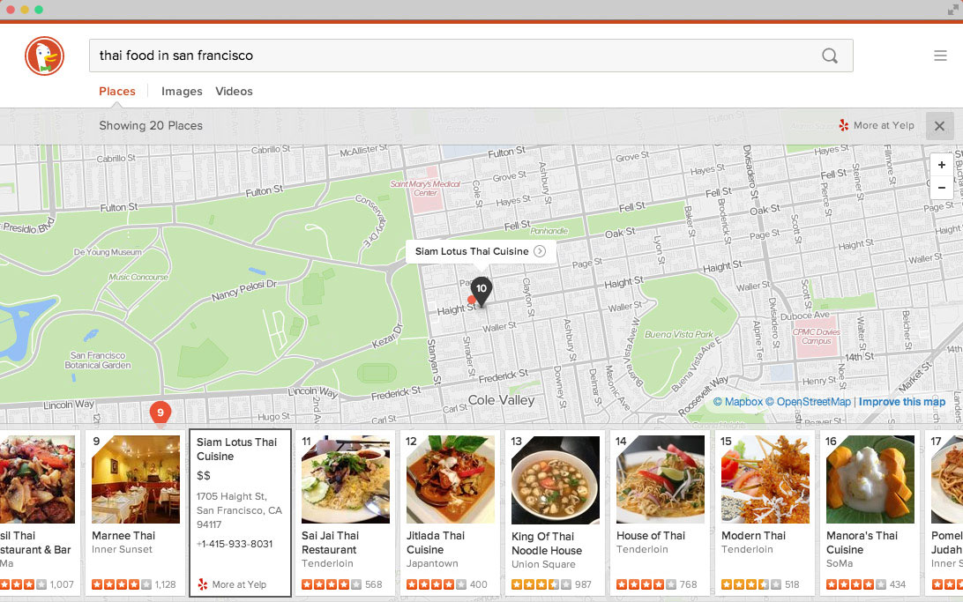963x602 pixels.
Task: Click De Young Museum map label
Action: click(108, 251)
